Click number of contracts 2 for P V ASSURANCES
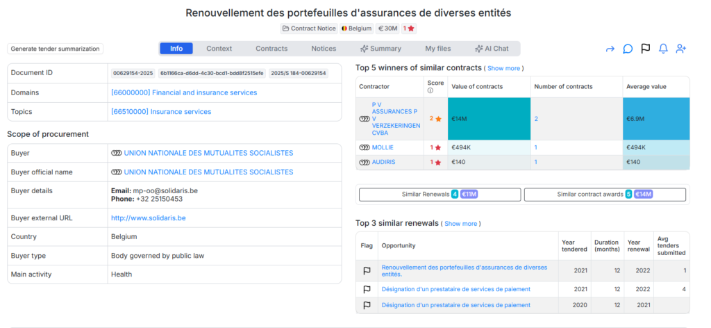 [537, 119]
